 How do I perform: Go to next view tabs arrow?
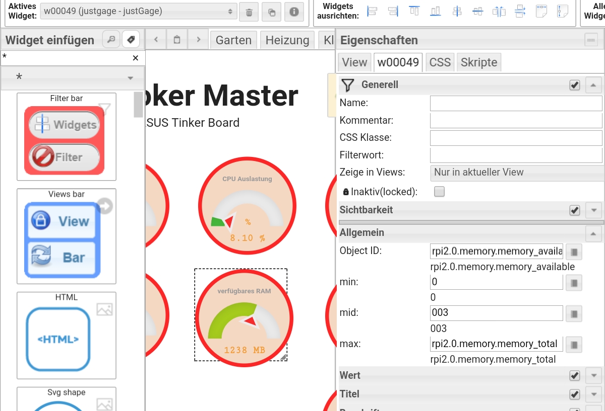(x=199, y=40)
